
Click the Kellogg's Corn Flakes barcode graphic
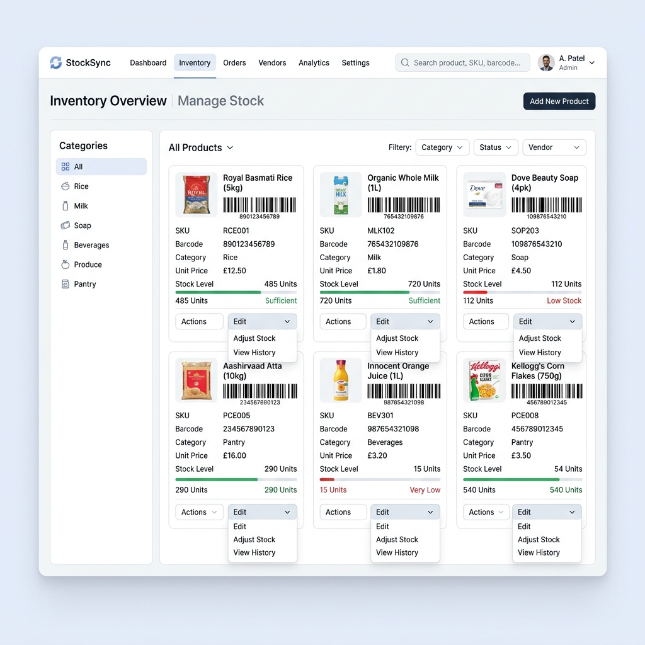[x=547, y=391]
